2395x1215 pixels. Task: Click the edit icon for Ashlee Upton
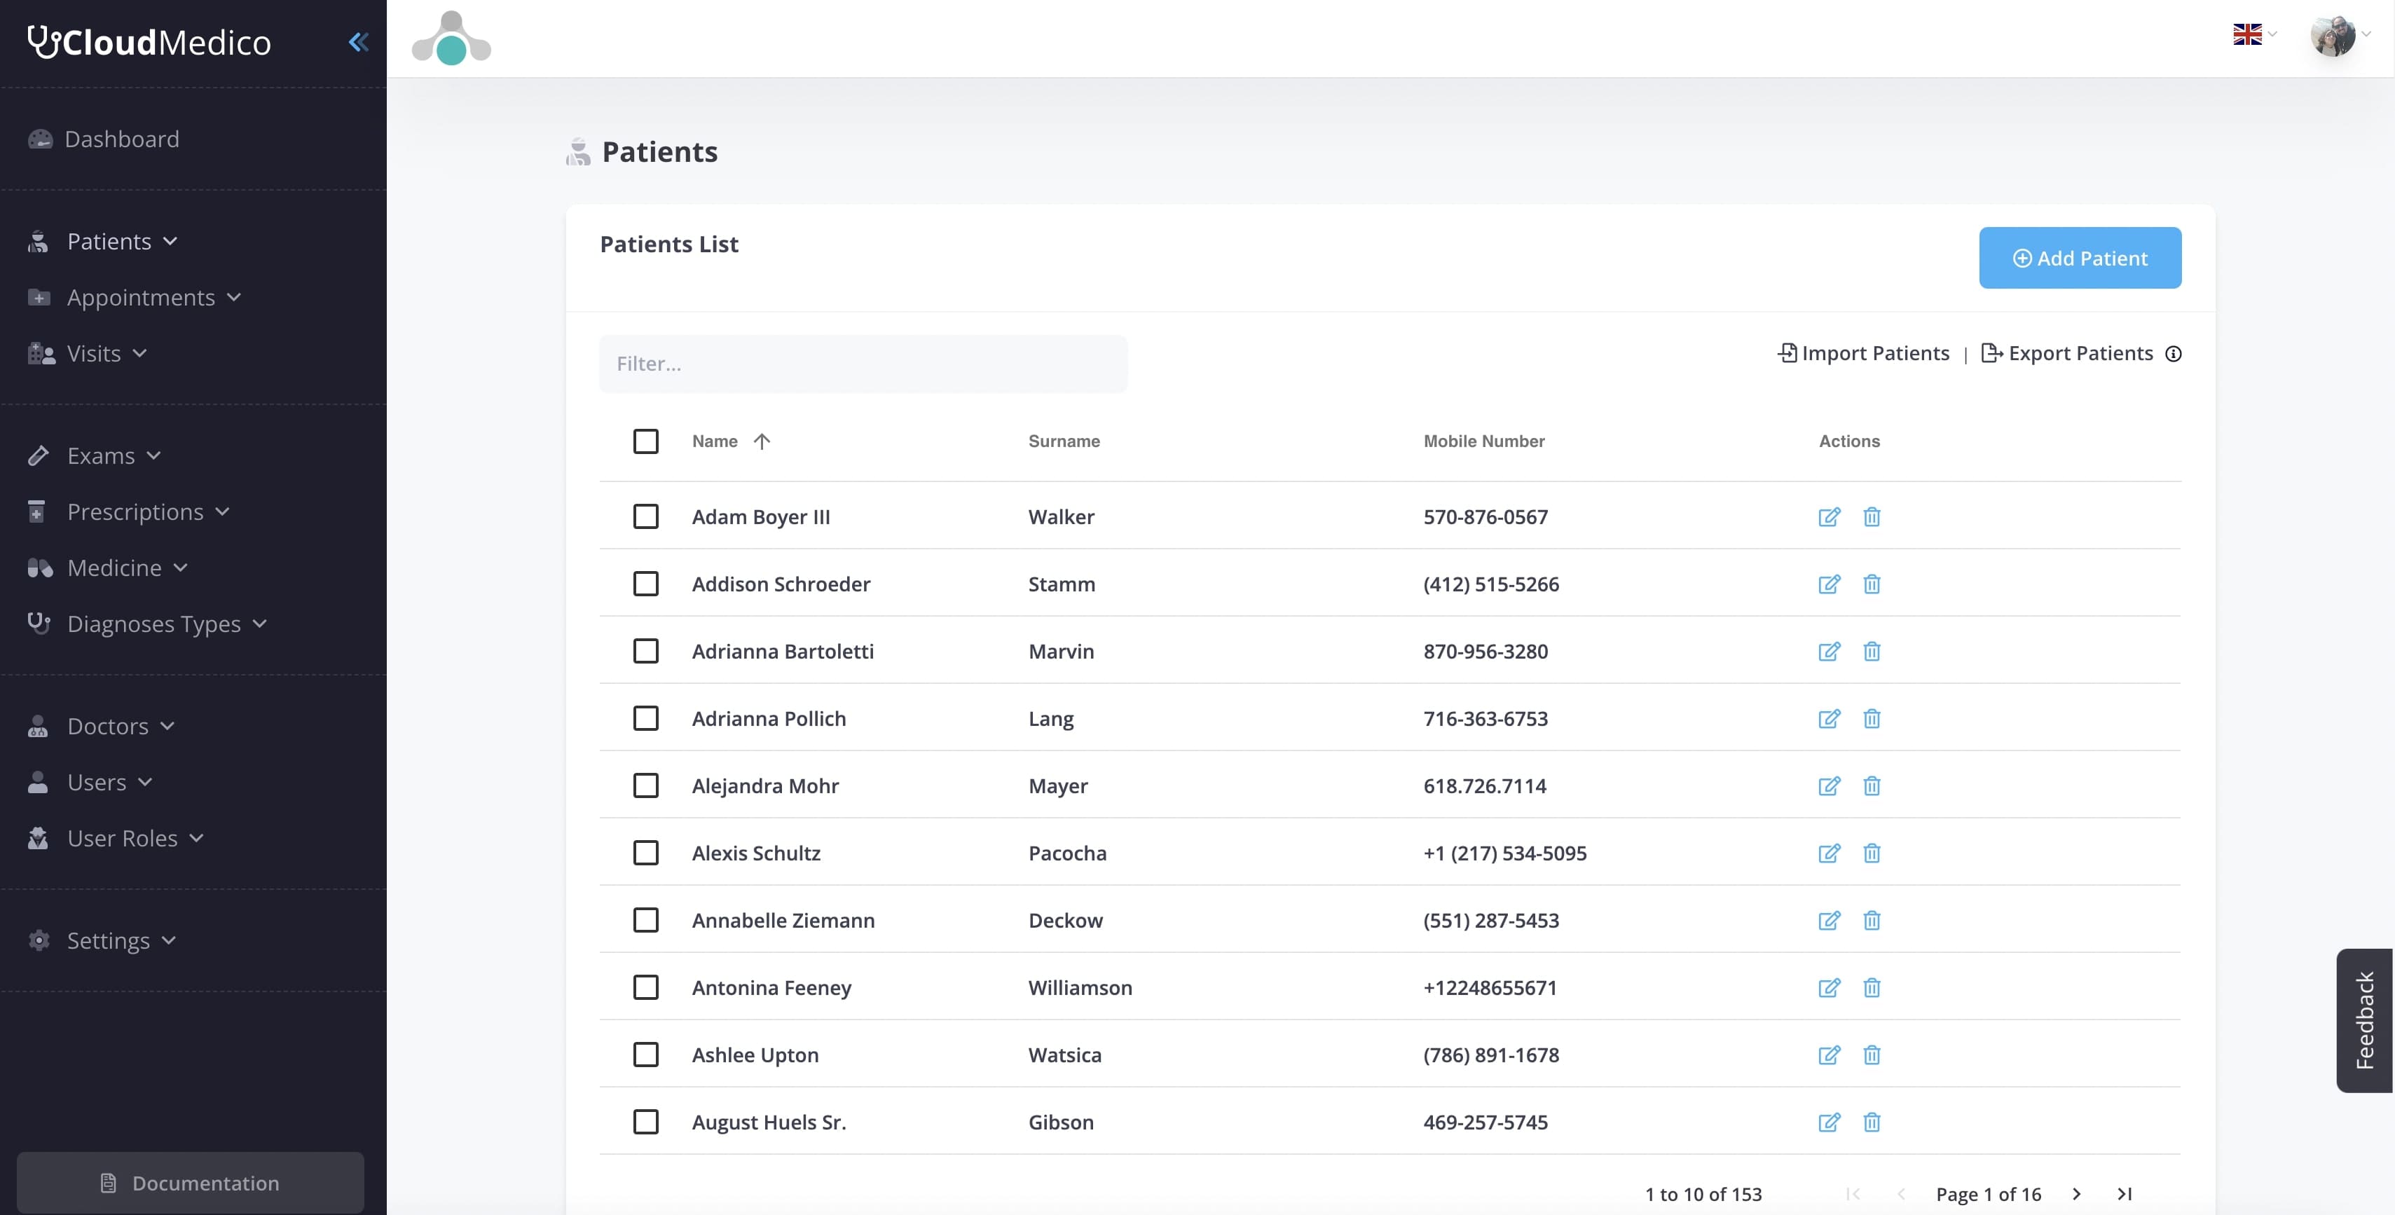coord(1828,1055)
